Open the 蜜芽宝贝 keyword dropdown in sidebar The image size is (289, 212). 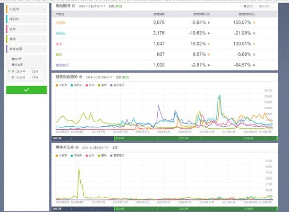(27, 49)
